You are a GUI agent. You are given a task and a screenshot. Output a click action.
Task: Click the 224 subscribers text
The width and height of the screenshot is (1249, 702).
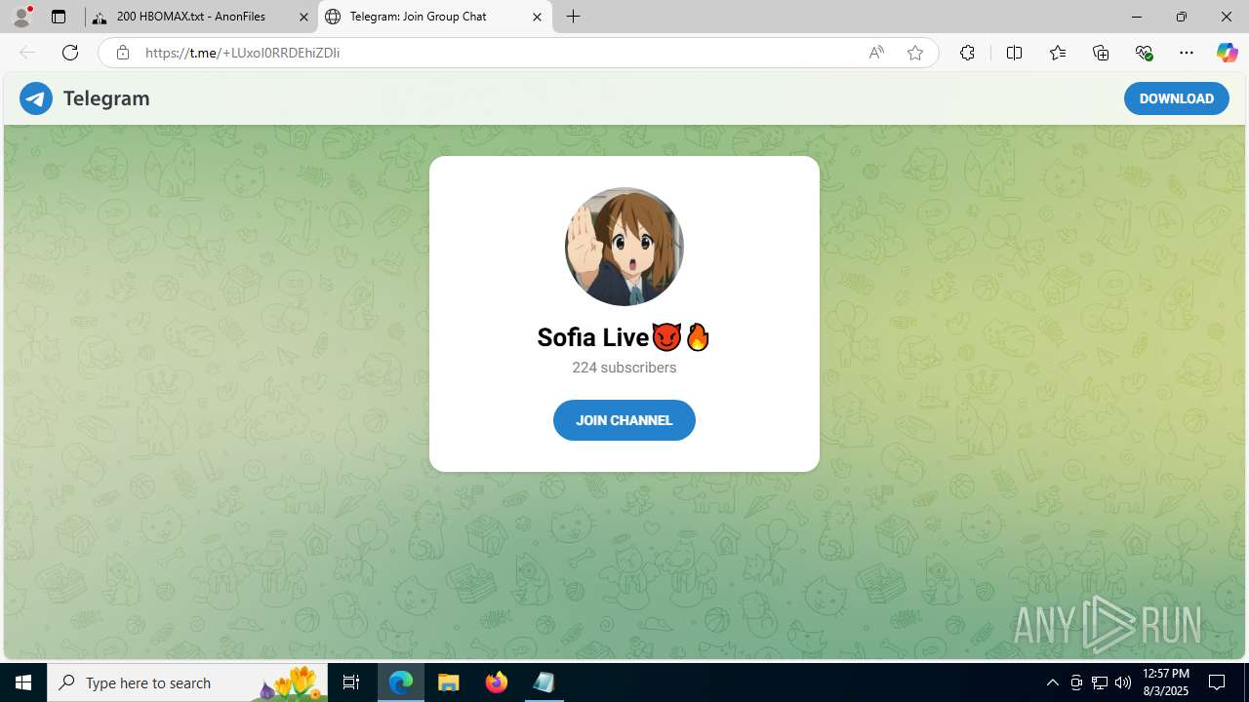pos(624,368)
